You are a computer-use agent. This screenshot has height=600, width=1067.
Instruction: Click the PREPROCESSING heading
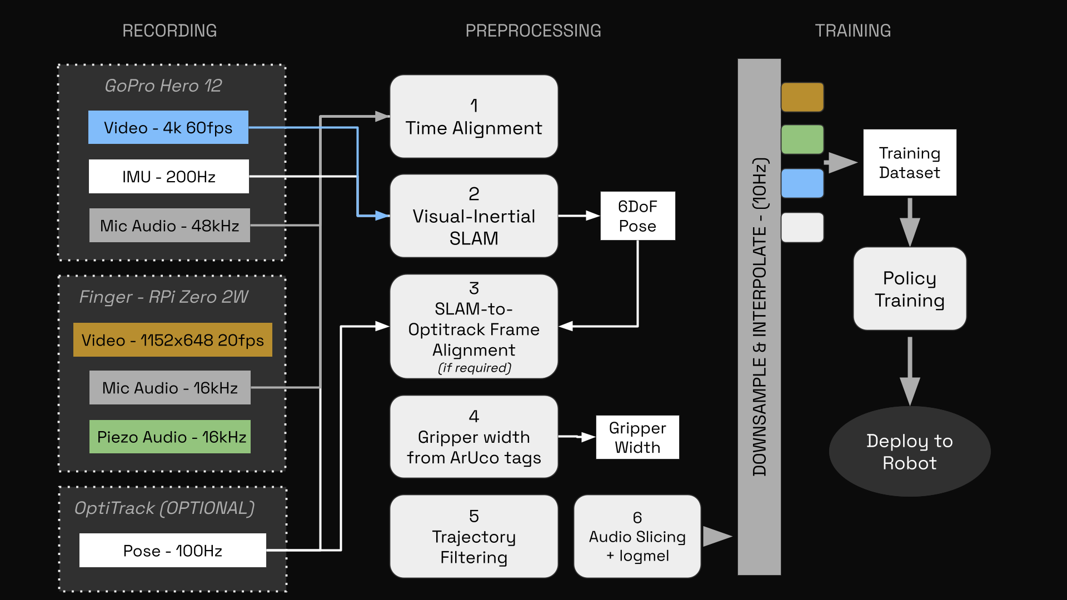(x=533, y=31)
